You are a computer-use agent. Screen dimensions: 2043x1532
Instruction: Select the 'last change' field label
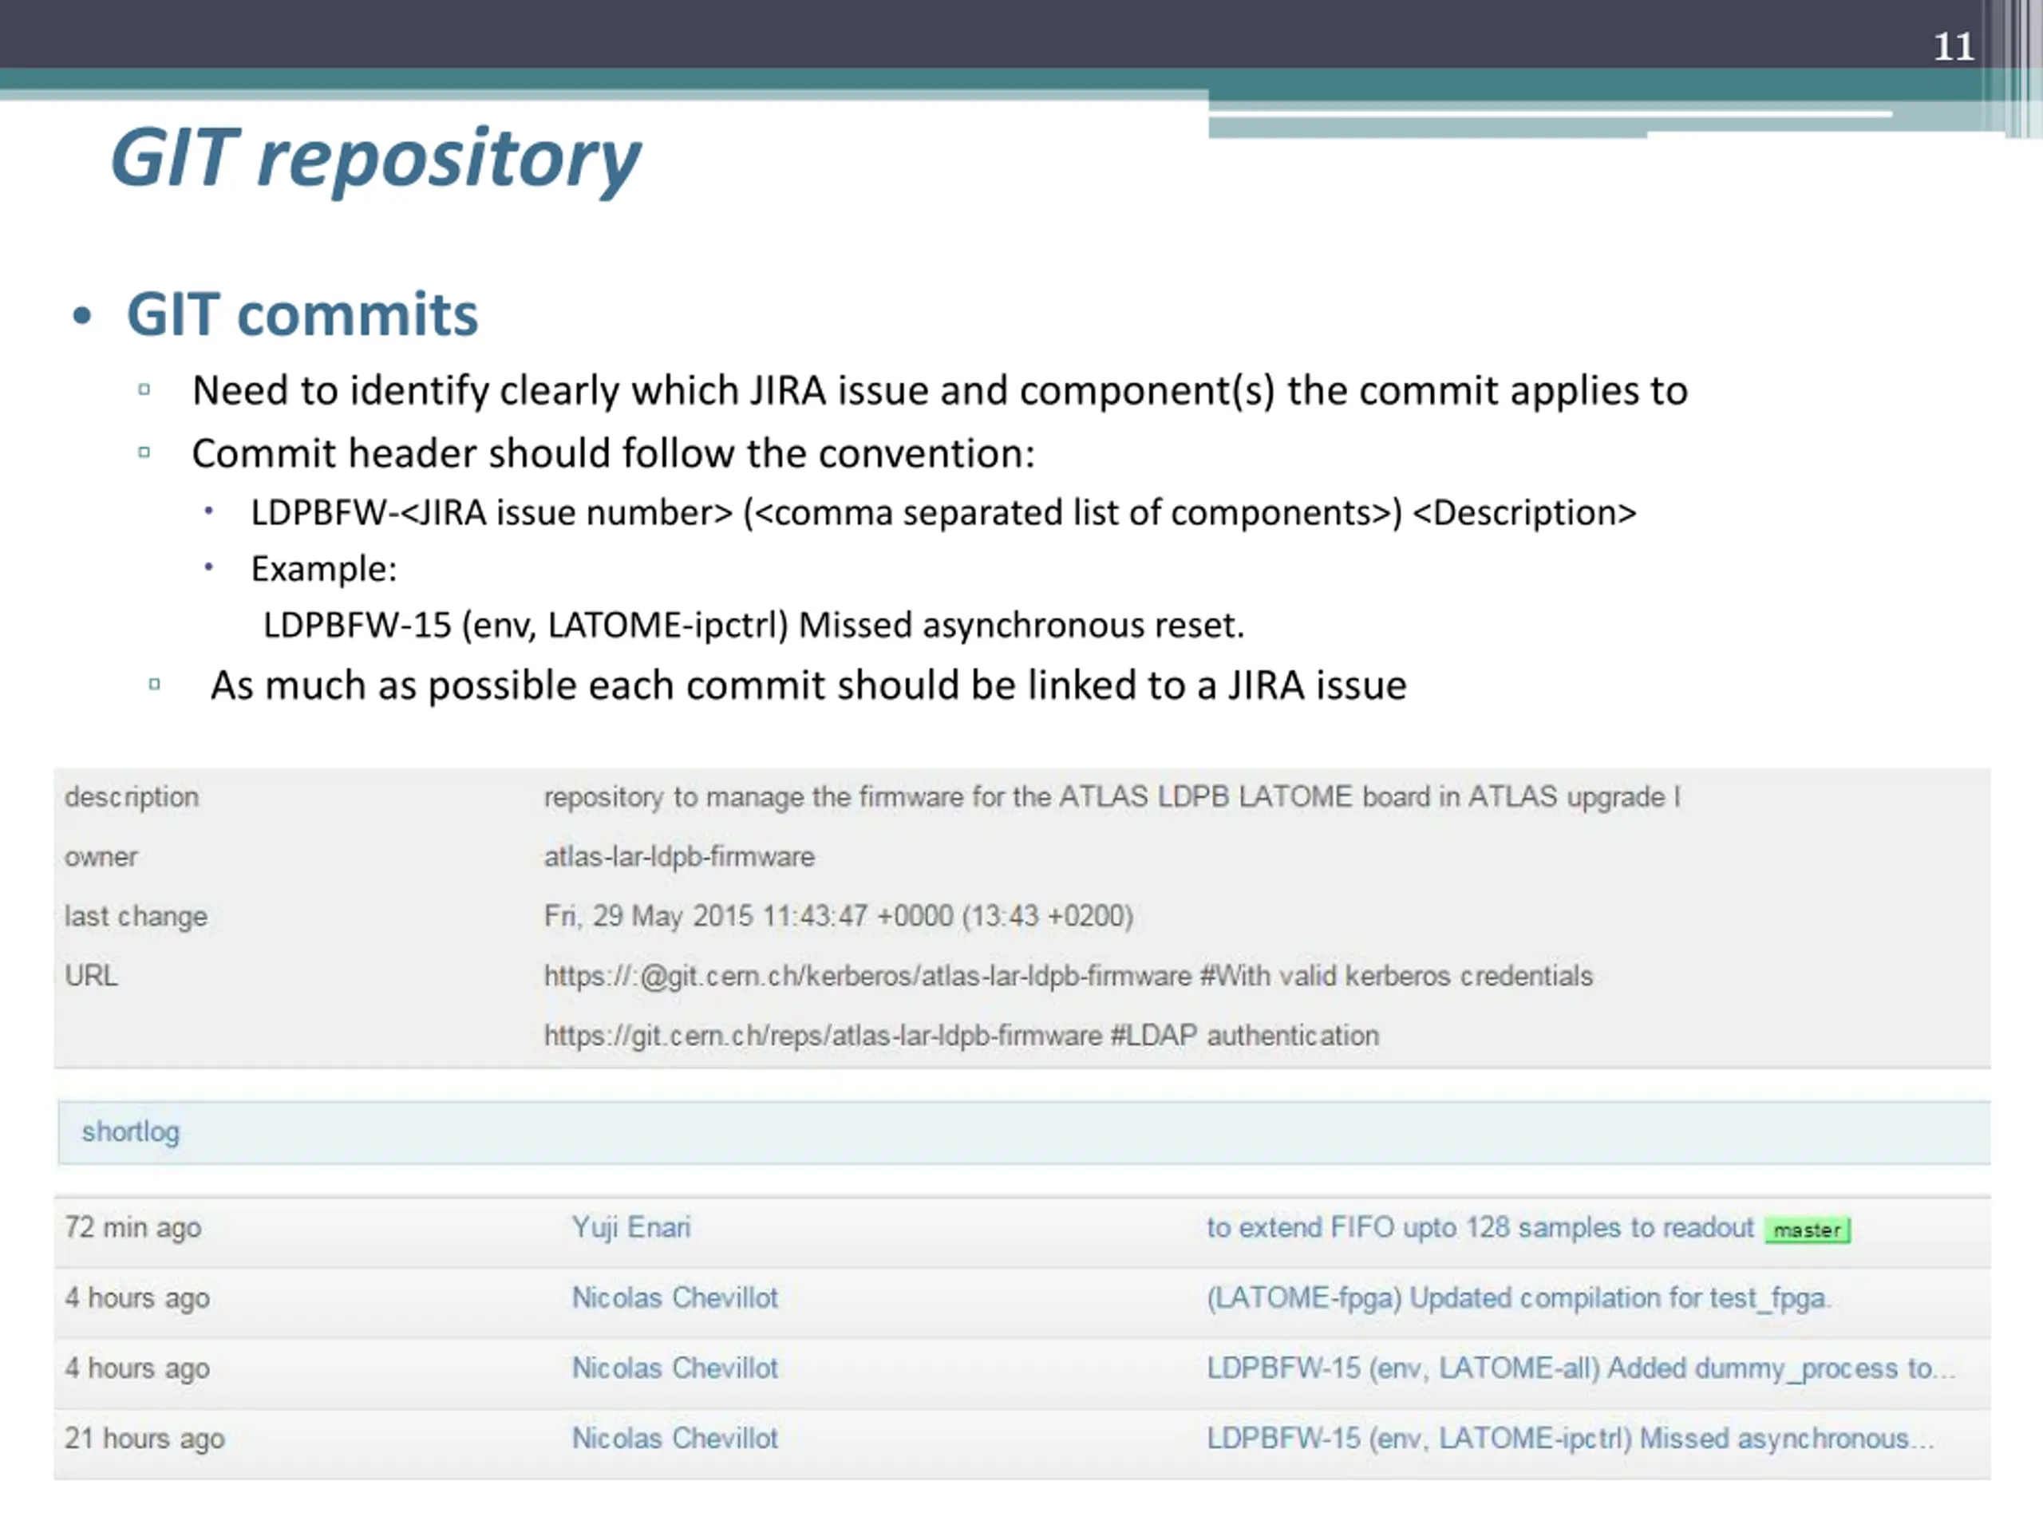[x=136, y=916]
